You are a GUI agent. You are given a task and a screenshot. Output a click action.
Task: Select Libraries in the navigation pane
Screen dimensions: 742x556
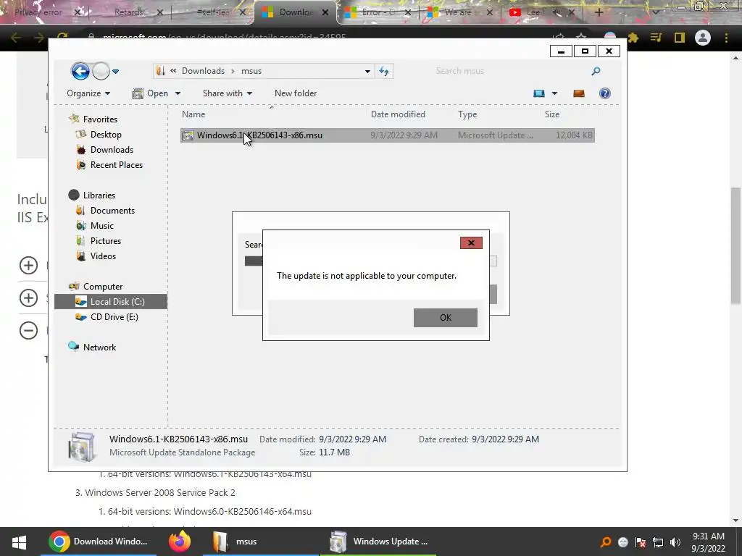tap(99, 195)
